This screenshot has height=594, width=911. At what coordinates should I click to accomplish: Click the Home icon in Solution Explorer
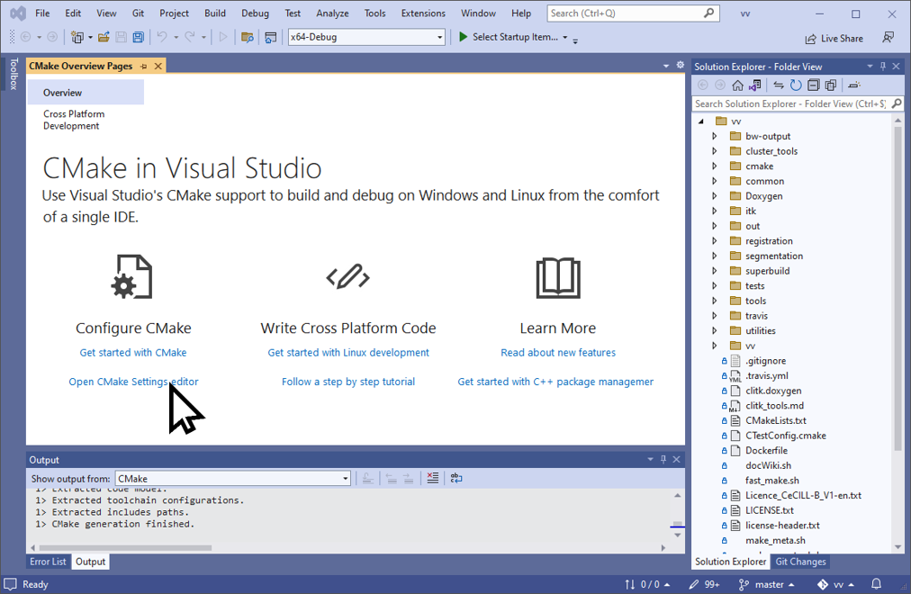[x=737, y=85]
